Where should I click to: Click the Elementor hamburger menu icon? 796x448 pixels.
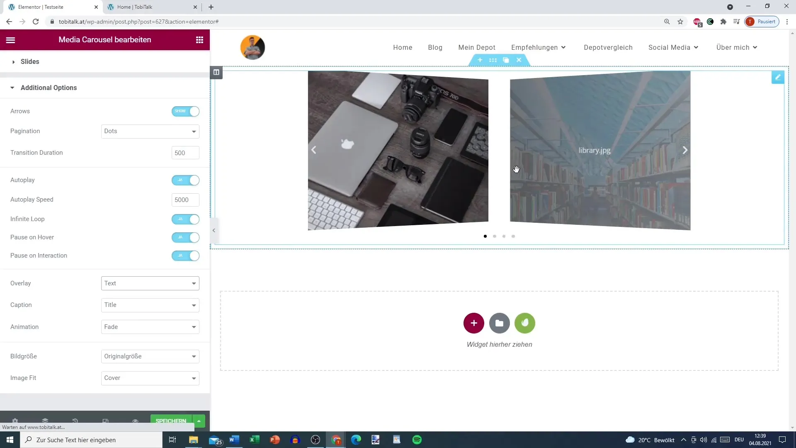(x=10, y=39)
